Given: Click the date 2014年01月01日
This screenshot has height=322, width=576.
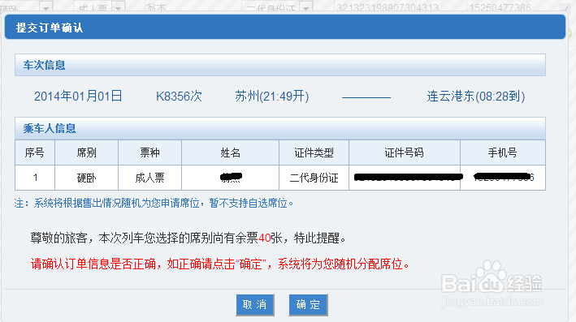Looking at the screenshot, I should (78, 96).
